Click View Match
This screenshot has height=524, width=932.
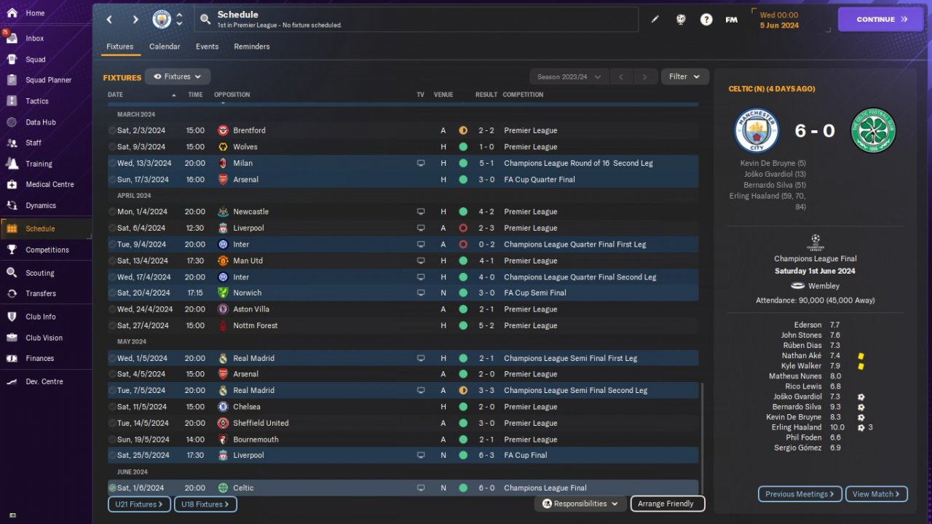(876, 494)
